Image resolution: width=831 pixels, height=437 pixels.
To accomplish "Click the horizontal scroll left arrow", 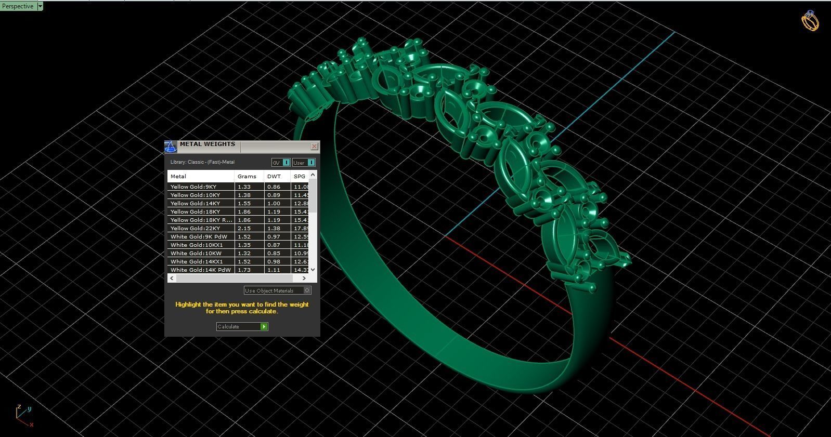I will (x=172, y=278).
